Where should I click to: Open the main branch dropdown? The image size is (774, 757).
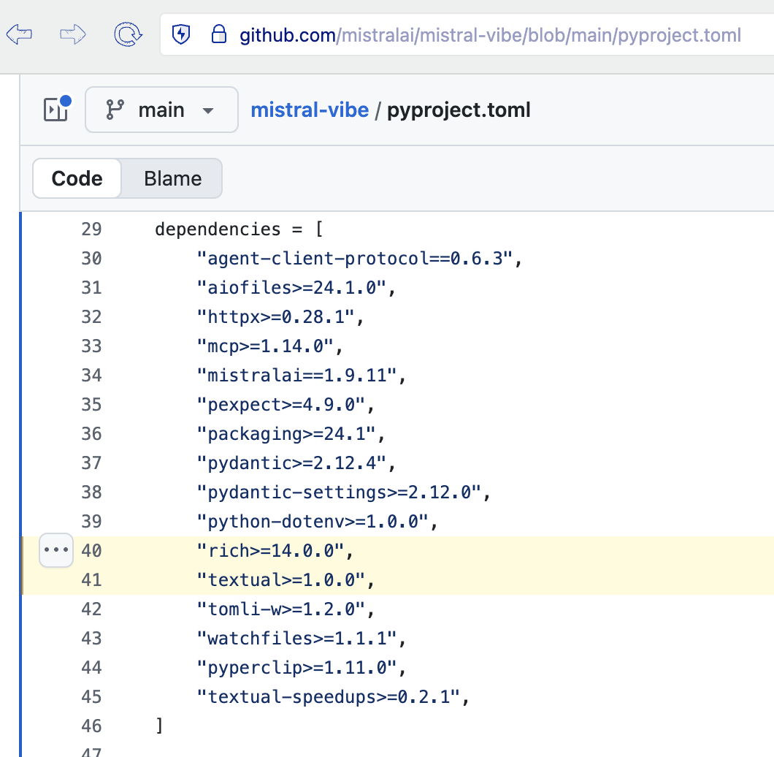point(161,110)
